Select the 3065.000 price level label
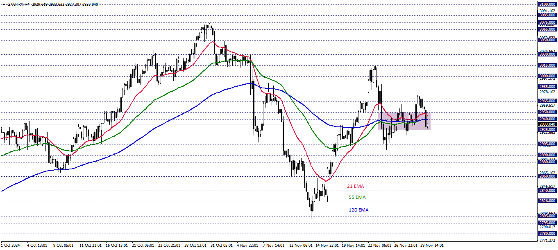 click(547, 29)
